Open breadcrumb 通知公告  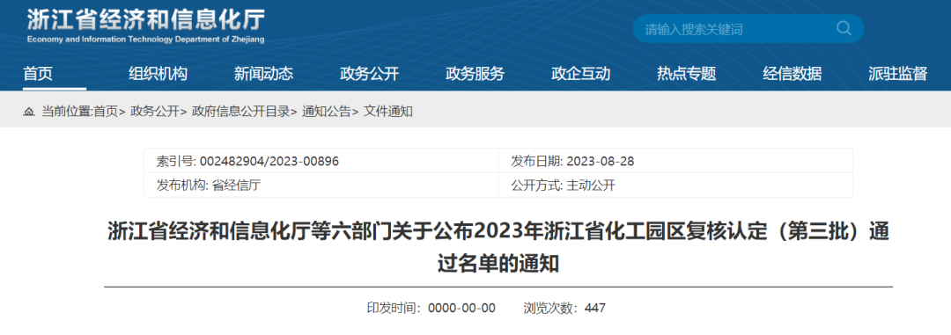coord(327,112)
